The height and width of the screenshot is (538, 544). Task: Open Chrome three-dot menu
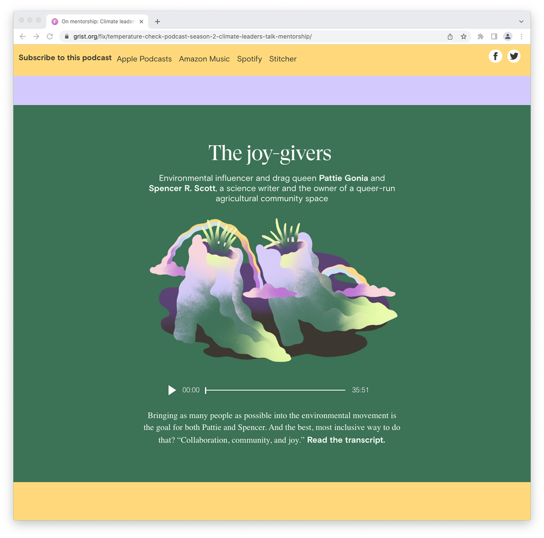521,37
